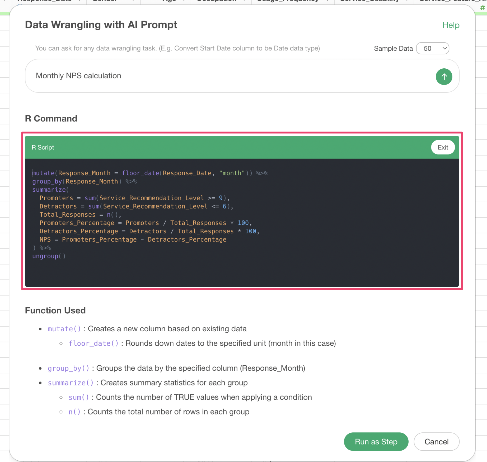Click the summarize() function reference
Screen dimensions: 487x462
71,383
